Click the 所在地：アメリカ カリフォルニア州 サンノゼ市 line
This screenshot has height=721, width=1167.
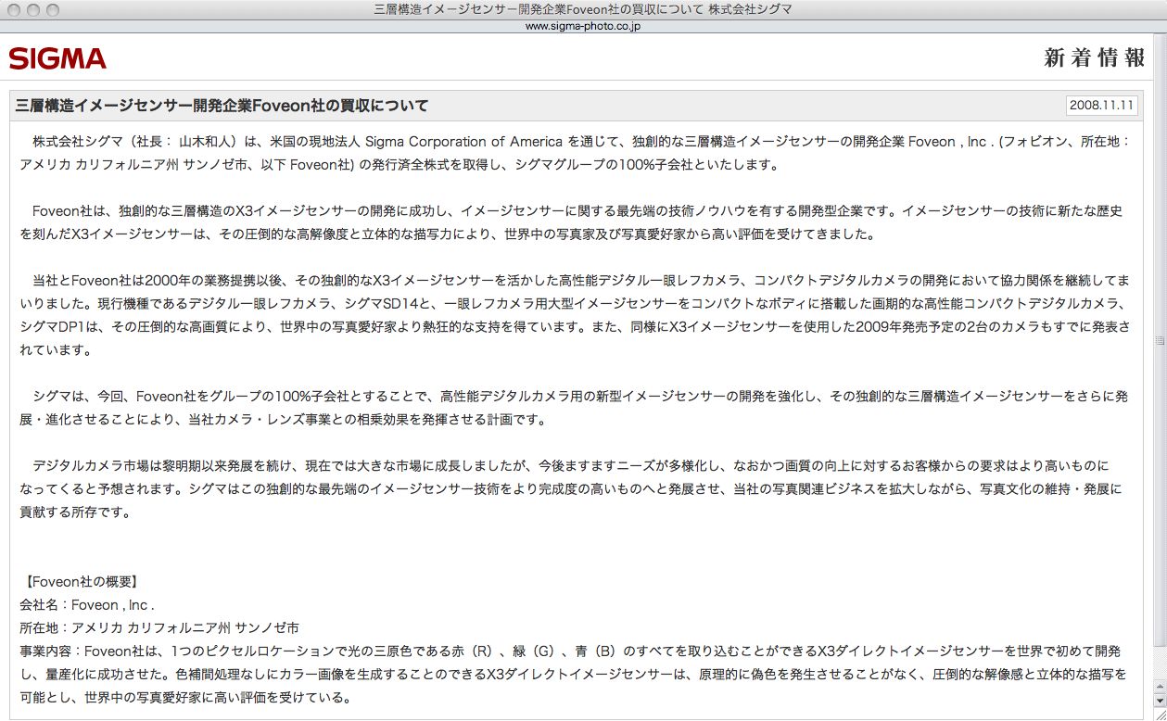[x=159, y=628]
